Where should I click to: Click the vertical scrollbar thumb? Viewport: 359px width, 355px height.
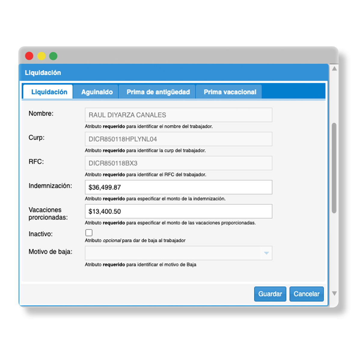pos(334,168)
